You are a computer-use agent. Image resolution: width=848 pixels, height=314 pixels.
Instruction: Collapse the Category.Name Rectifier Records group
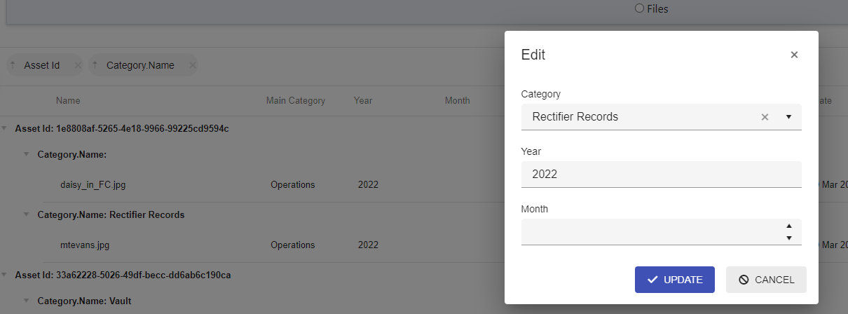coord(27,215)
